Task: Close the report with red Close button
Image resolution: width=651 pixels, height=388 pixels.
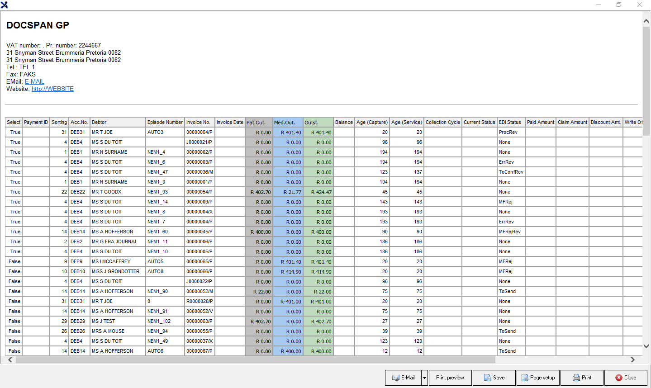Action: (x=626, y=378)
